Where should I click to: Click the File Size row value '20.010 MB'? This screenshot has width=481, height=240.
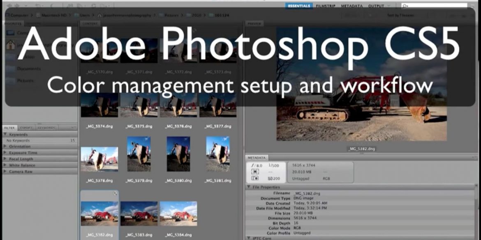click(x=303, y=213)
